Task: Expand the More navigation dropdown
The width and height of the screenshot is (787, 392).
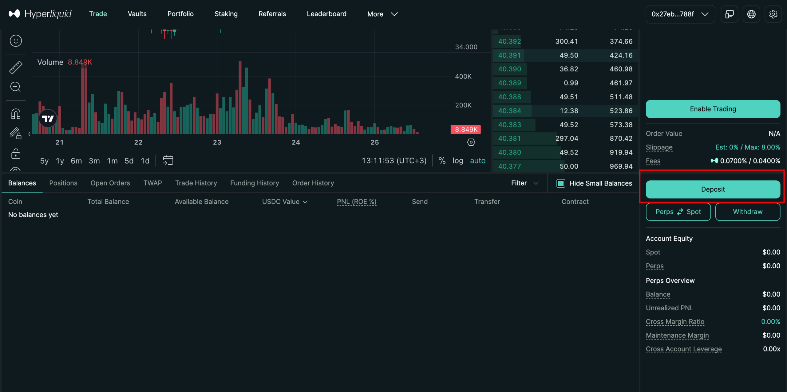Action: [x=382, y=14]
